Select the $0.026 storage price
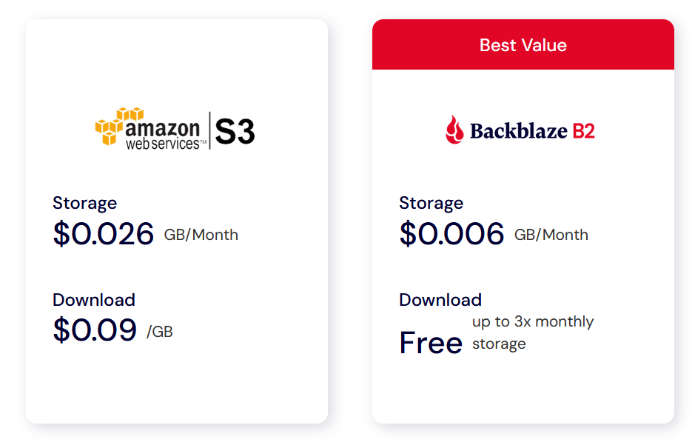The height and width of the screenshot is (448, 695). point(103,234)
